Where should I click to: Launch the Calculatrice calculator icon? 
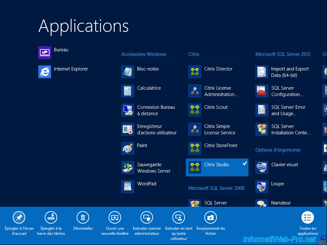tap(128, 91)
